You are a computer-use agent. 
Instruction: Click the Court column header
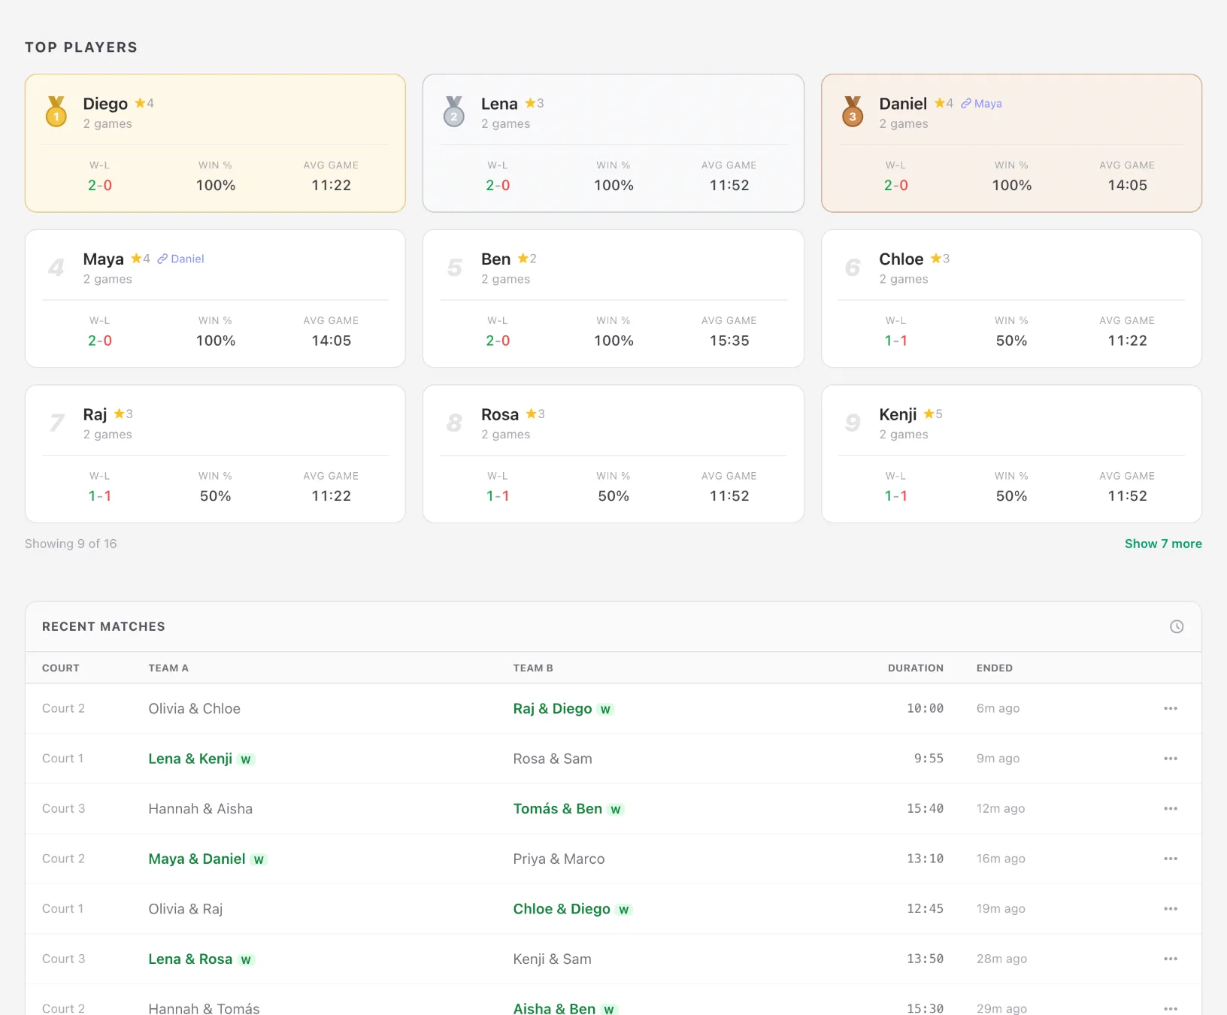(61, 668)
